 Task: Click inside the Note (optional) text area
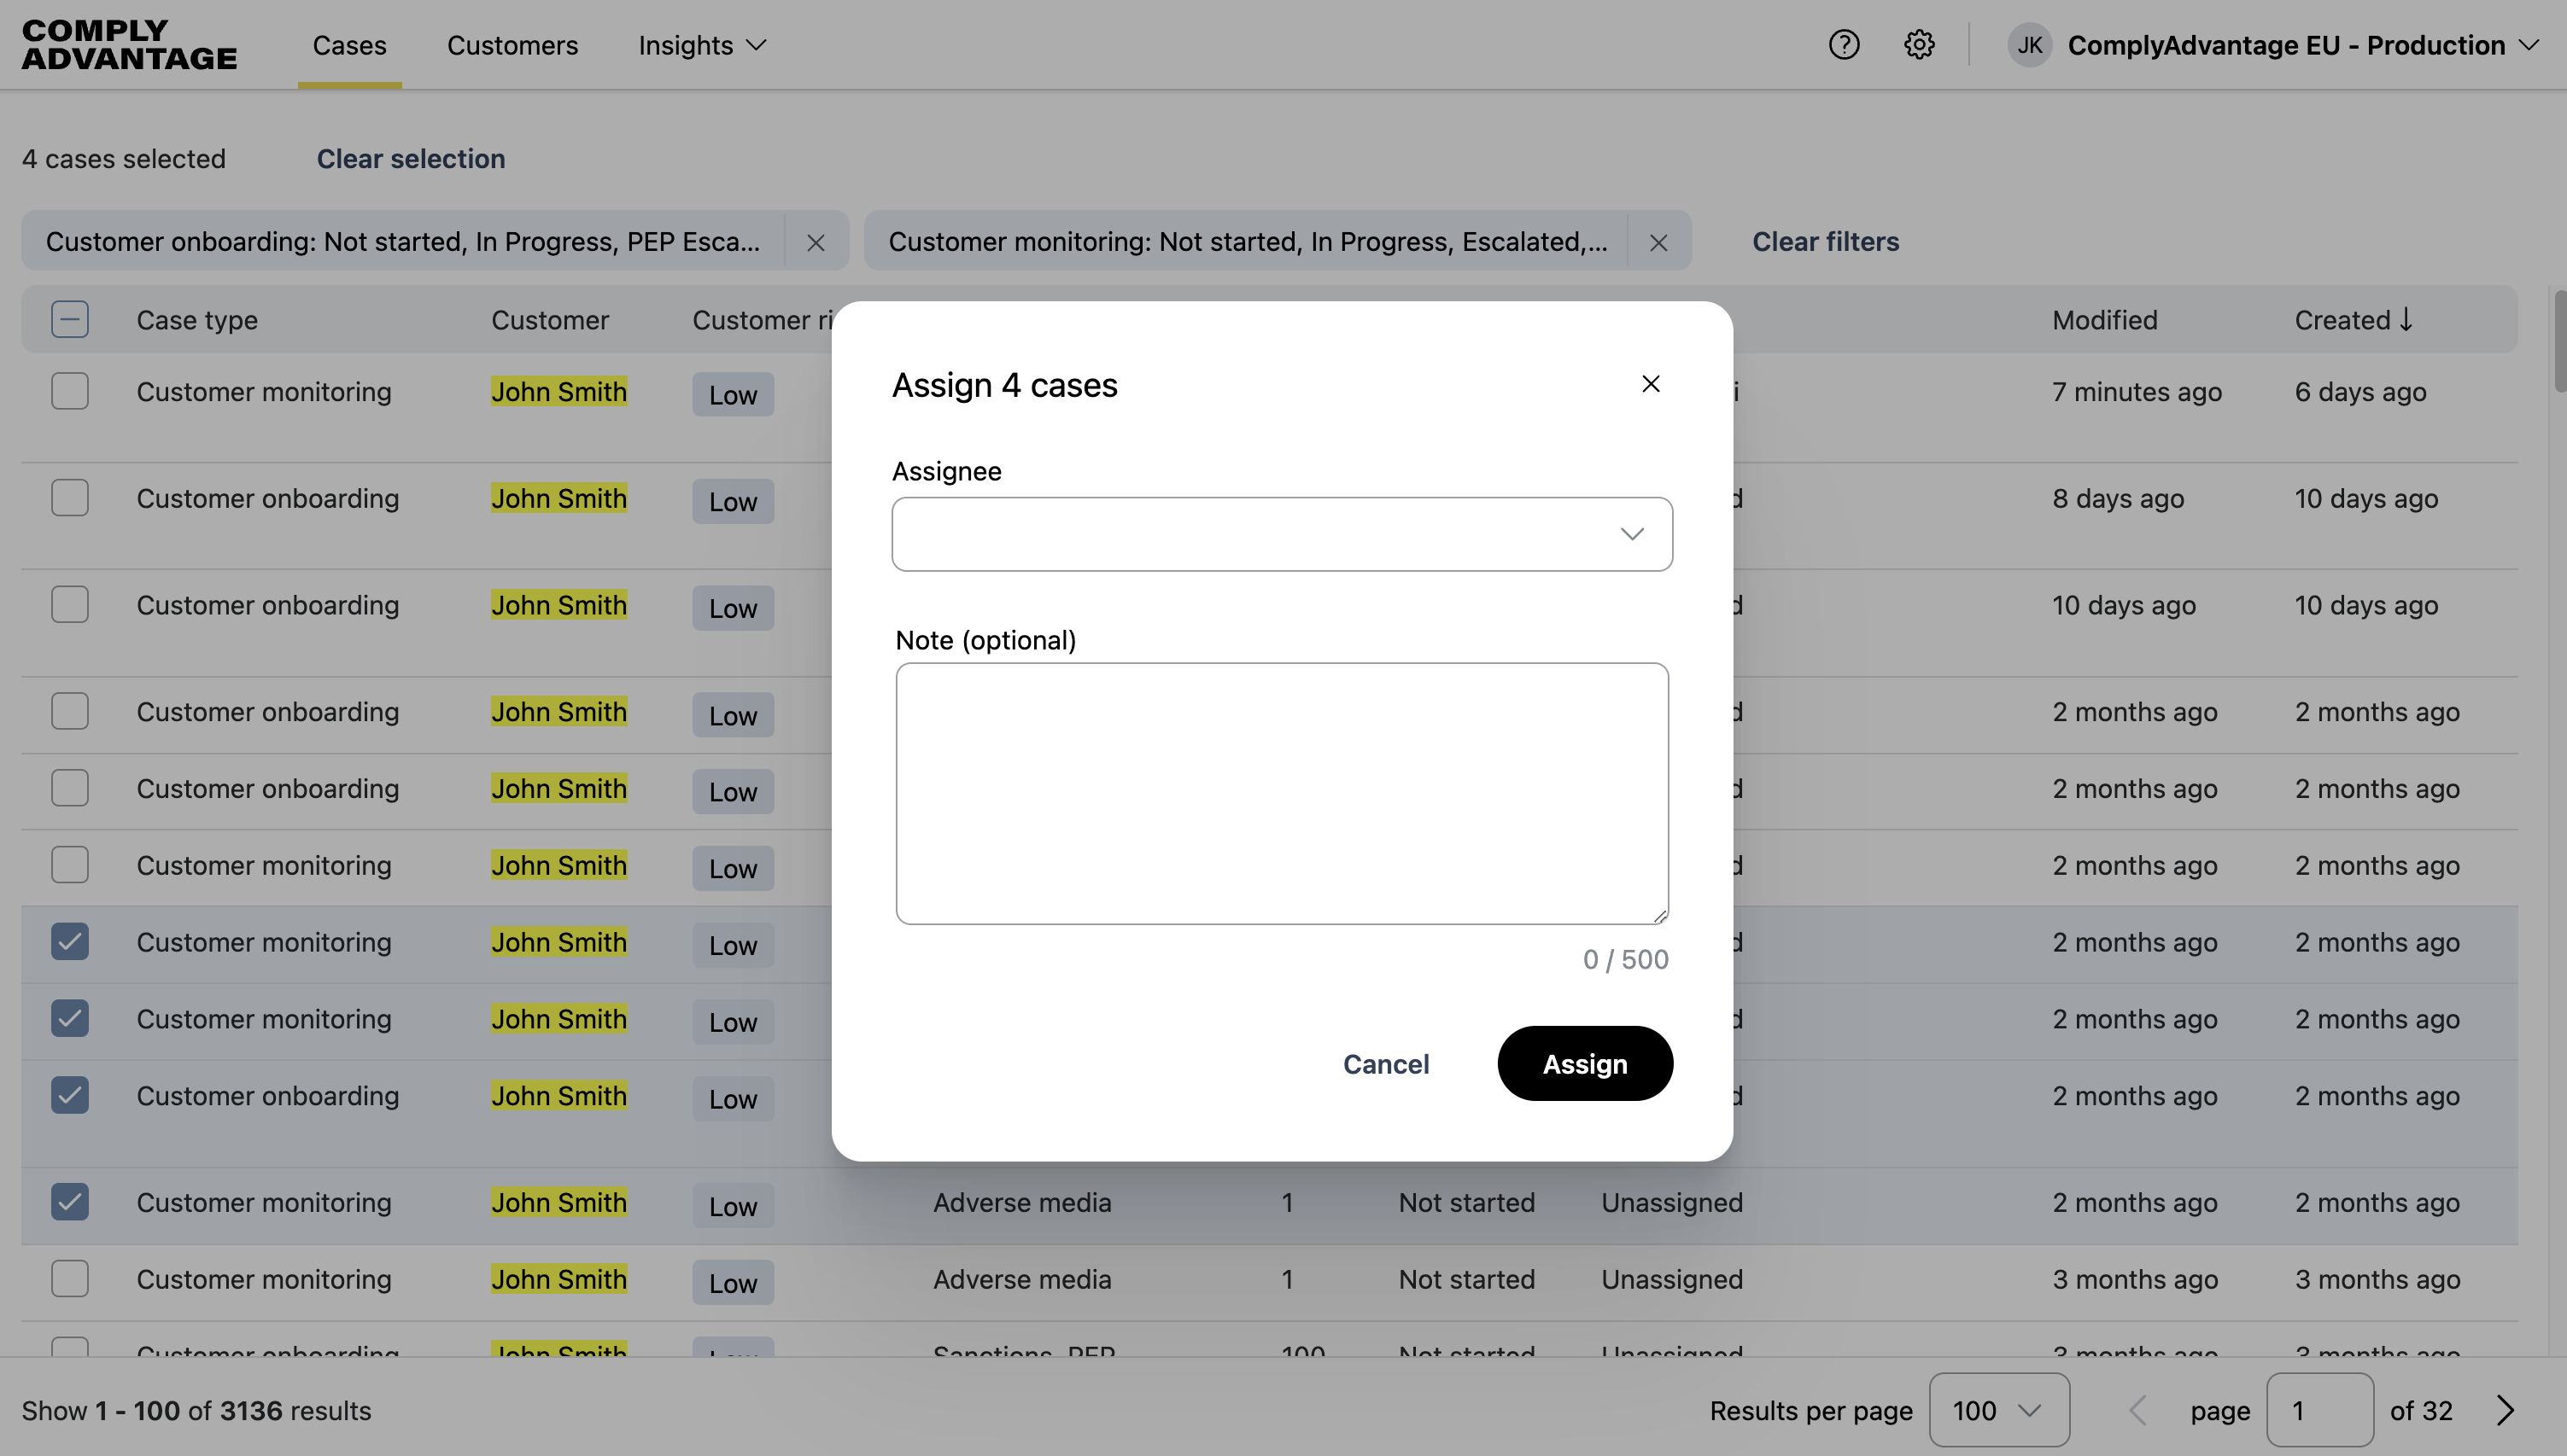pos(1282,792)
